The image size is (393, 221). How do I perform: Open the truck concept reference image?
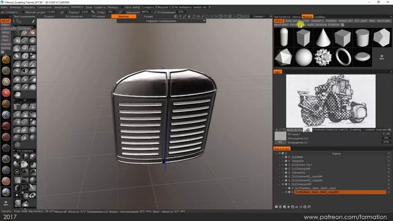(x=330, y=101)
